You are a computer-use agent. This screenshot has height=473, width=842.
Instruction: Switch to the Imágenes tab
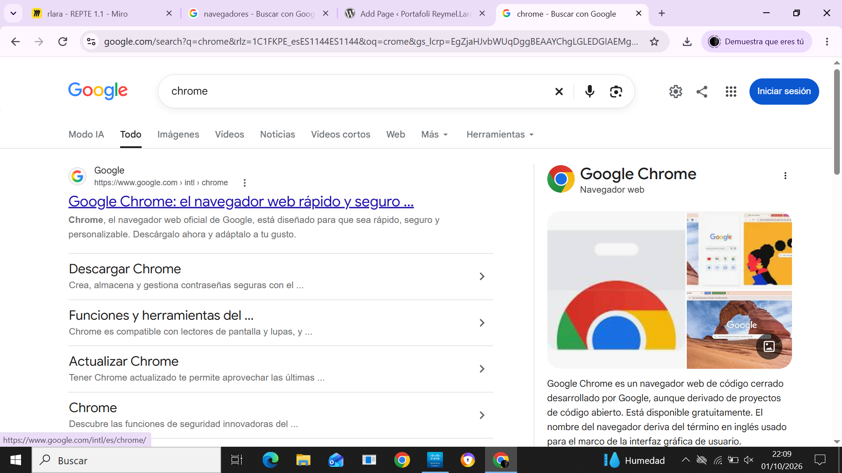178,134
